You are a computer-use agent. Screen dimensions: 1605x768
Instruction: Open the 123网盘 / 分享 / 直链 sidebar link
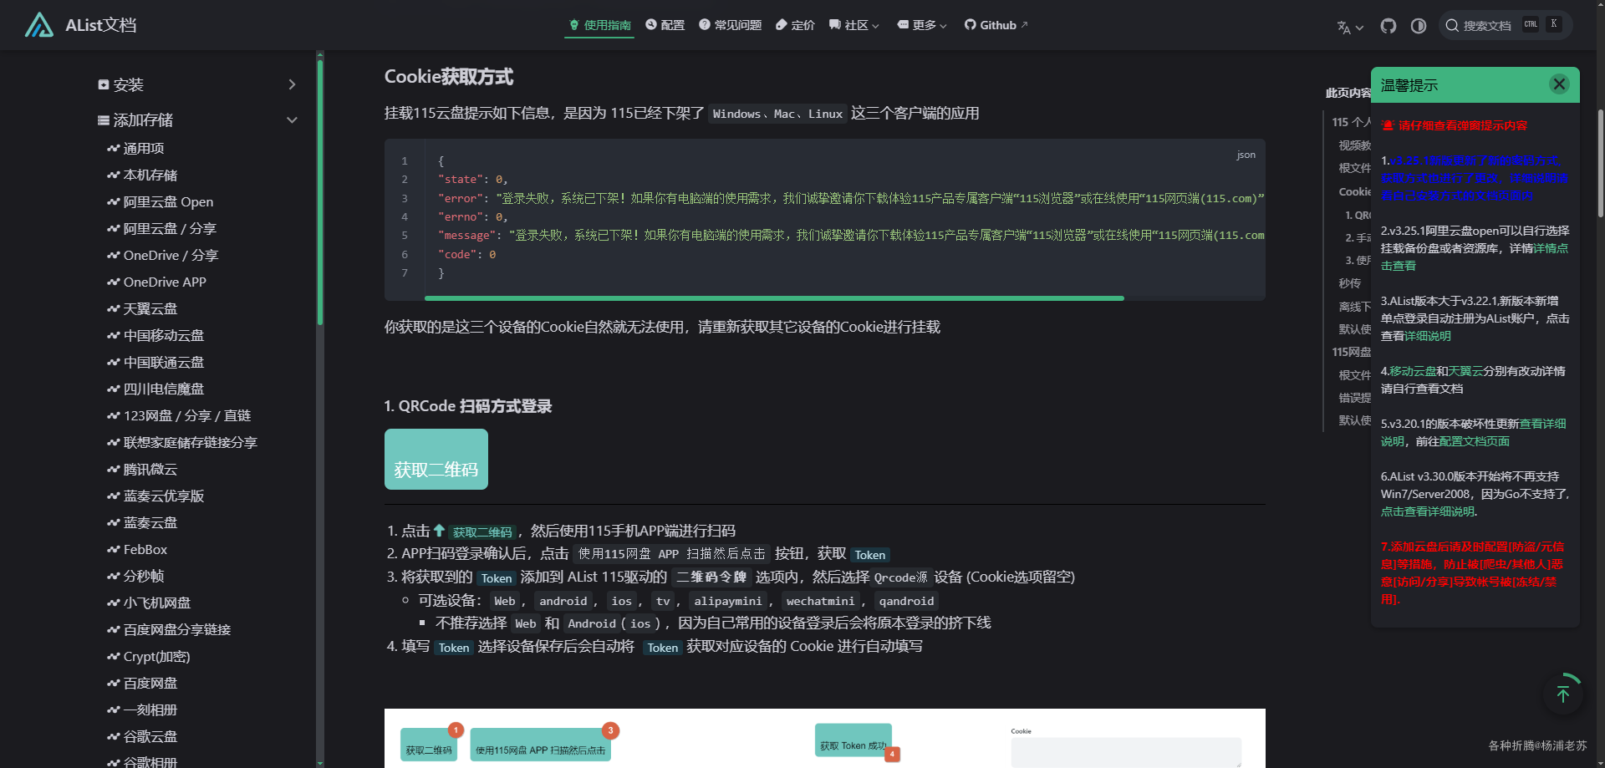click(187, 416)
